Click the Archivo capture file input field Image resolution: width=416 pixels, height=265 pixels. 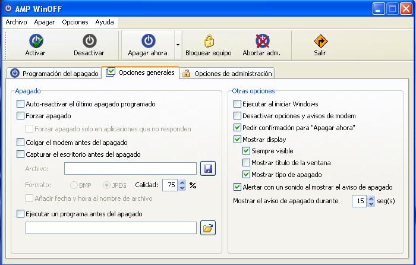(130, 168)
